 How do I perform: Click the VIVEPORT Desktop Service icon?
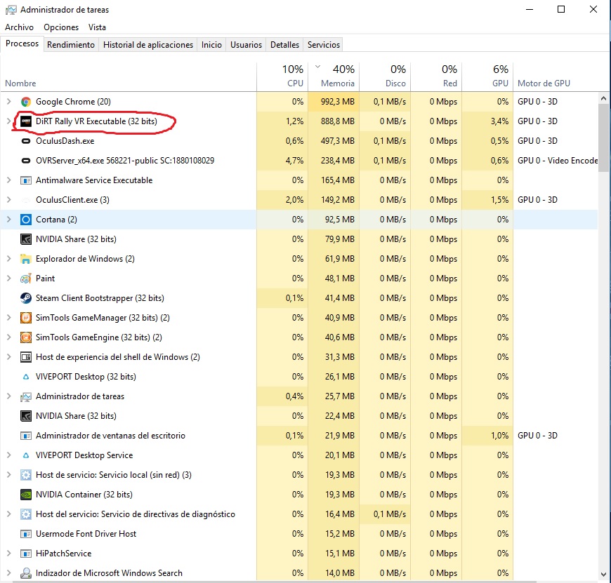[26, 455]
